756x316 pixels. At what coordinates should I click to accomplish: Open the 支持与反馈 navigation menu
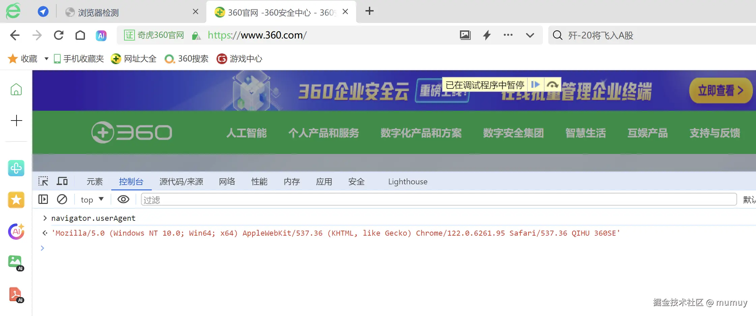click(715, 133)
